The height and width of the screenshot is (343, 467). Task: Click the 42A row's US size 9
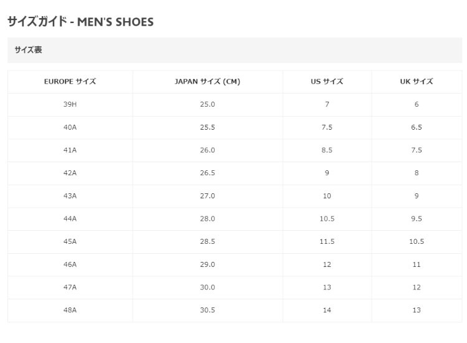click(x=327, y=173)
